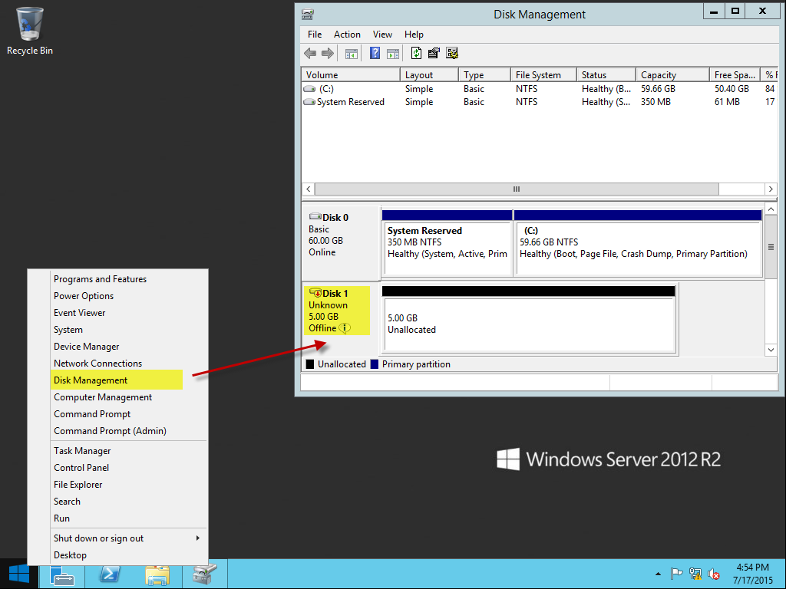Sort by File System column header

tap(543, 74)
